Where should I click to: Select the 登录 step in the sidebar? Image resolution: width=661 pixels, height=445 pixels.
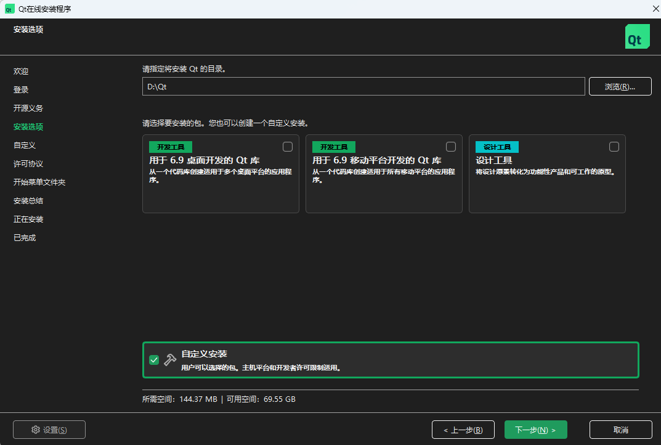click(x=21, y=90)
